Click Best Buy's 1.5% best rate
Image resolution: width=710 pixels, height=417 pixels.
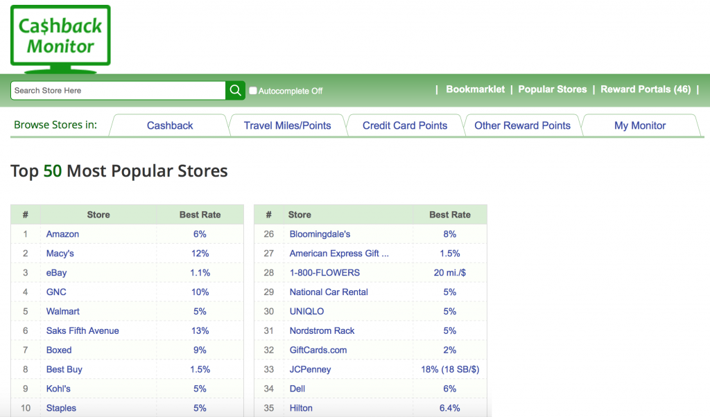[x=200, y=369]
